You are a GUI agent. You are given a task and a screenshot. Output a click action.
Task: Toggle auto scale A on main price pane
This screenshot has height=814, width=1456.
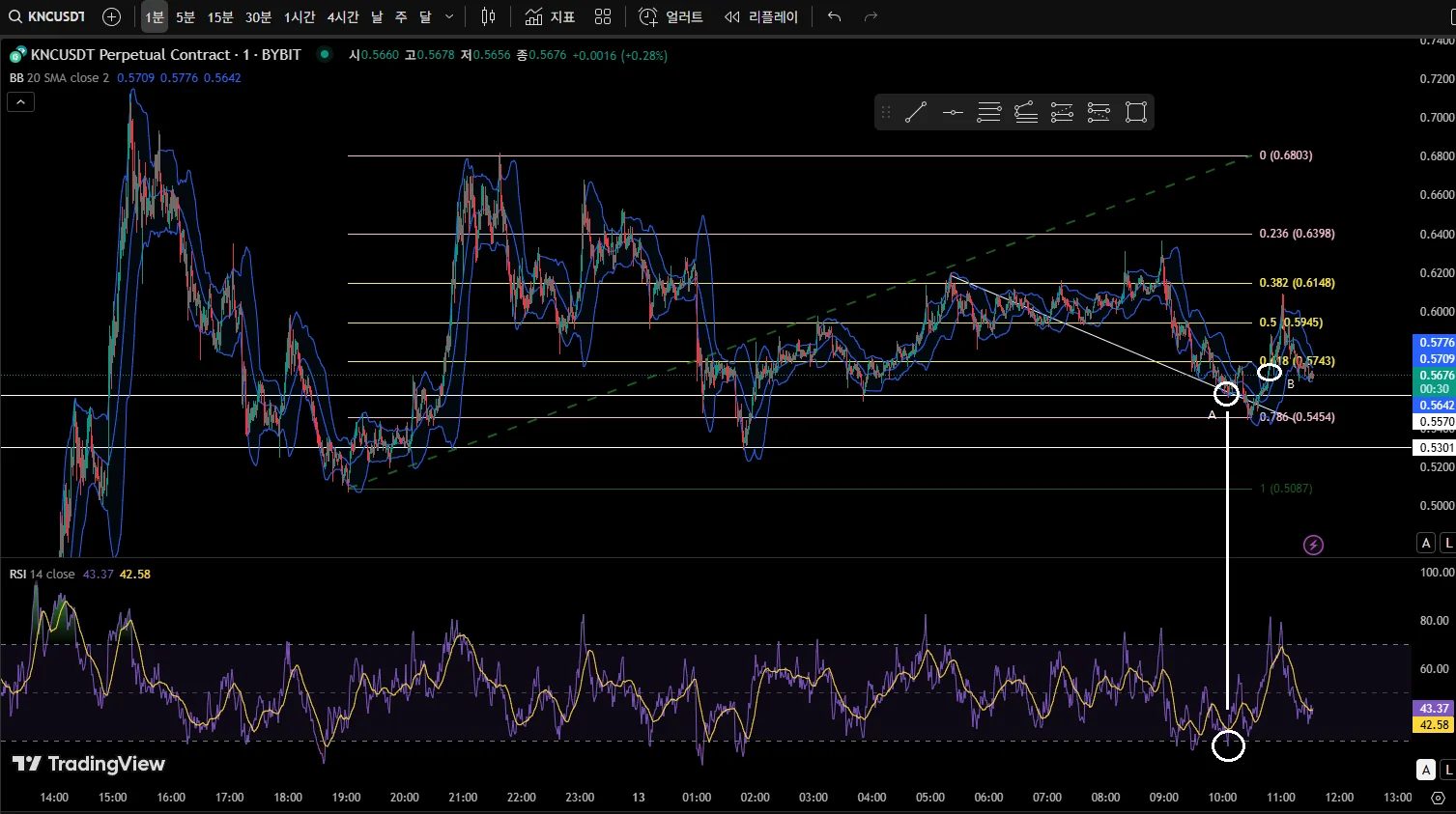coord(1426,543)
